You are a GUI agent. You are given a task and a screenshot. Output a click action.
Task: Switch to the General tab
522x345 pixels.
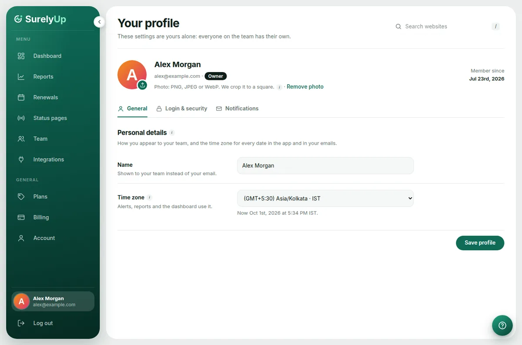click(x=133, y=109)
